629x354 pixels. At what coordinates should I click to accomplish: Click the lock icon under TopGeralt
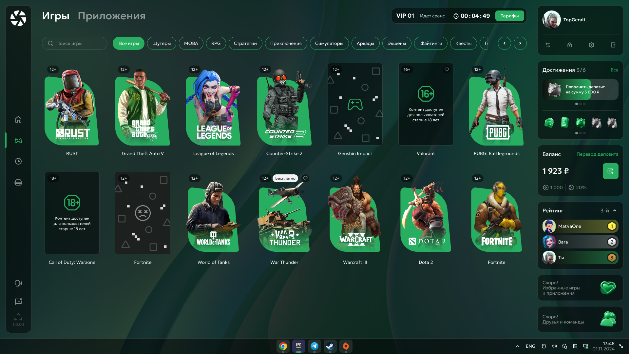(x=570, y=45)
